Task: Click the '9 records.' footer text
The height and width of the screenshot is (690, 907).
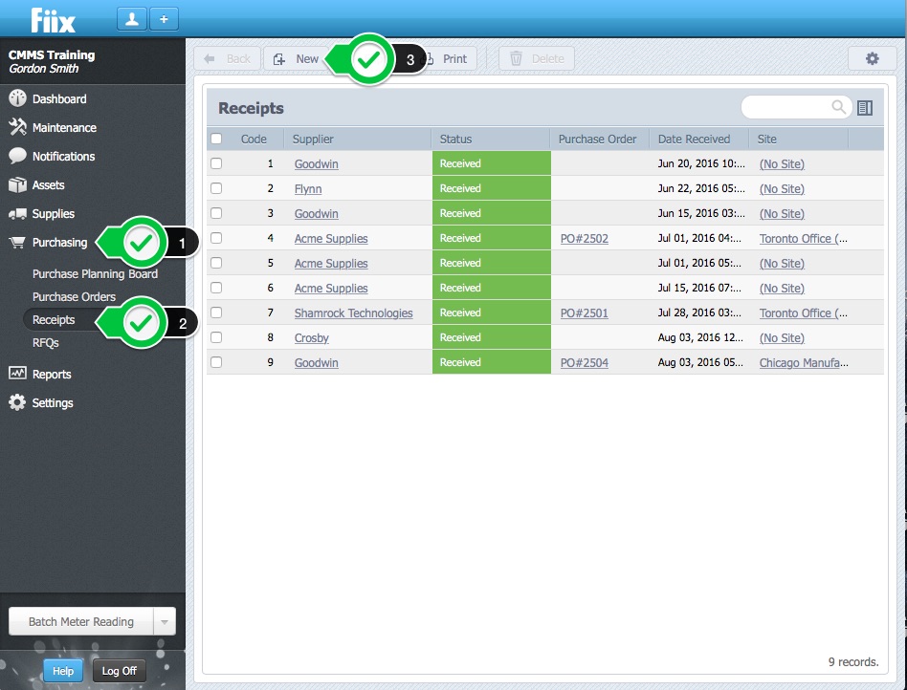Action: (x=853, y=662)
